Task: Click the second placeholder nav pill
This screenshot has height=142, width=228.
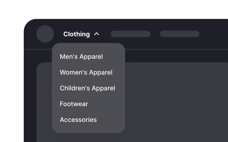Action: point(180,34)
